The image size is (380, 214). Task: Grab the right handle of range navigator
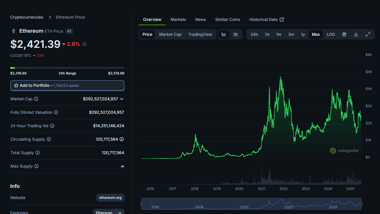361,204
